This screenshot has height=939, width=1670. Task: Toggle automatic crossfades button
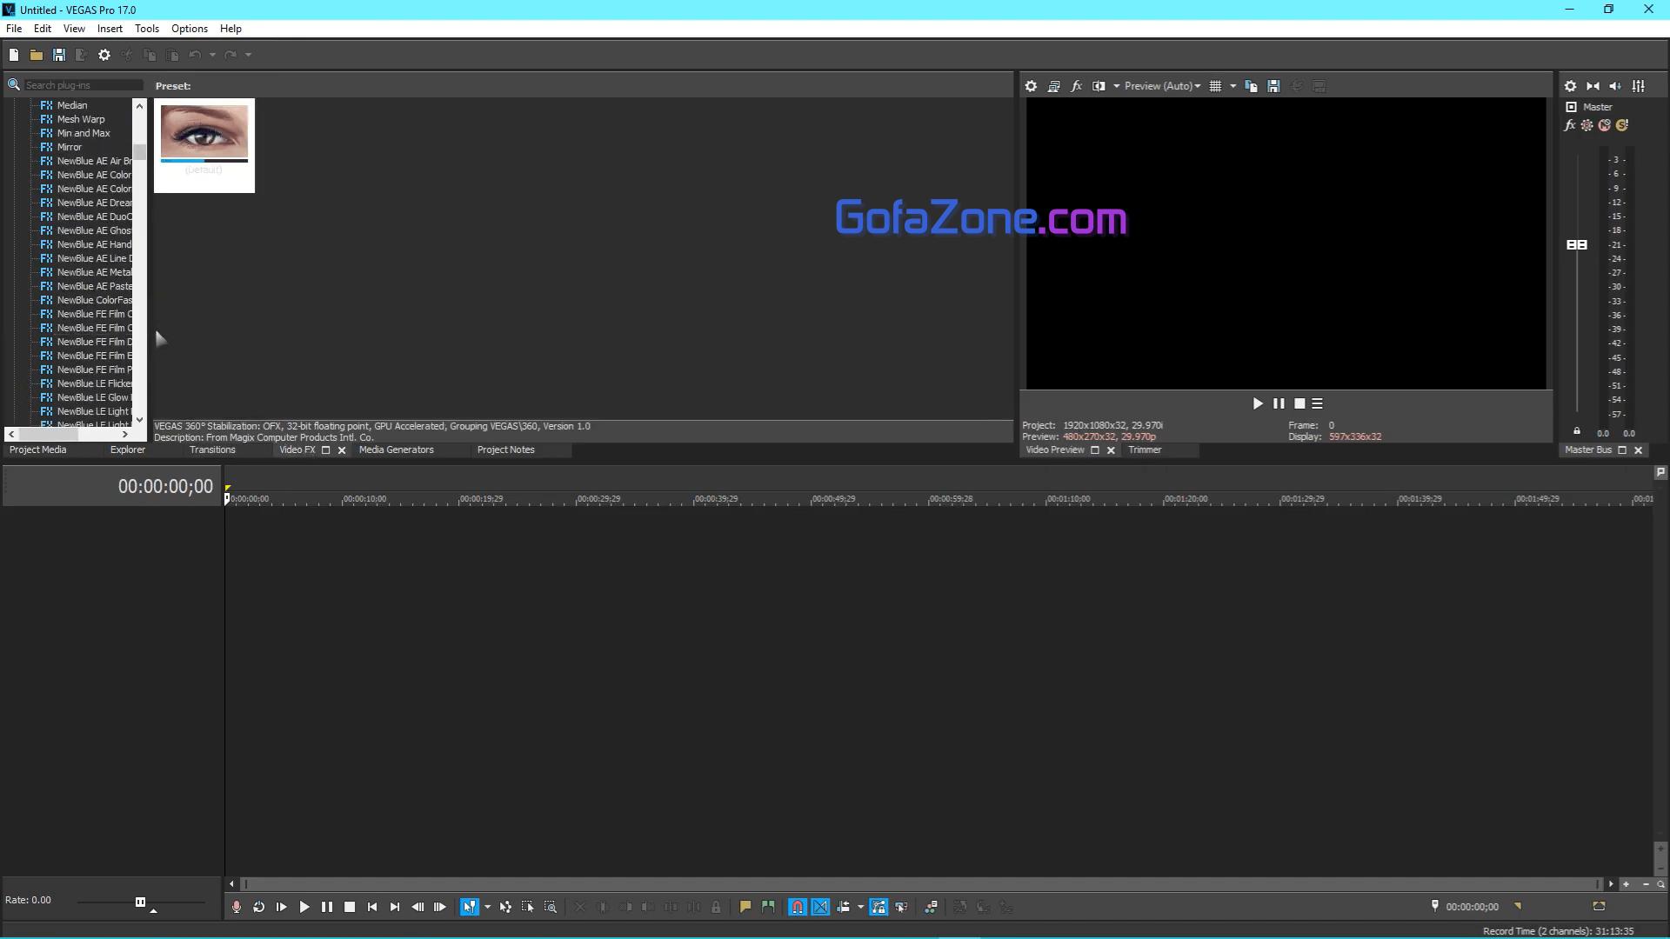pyautogui.click(x=820, y=907)
